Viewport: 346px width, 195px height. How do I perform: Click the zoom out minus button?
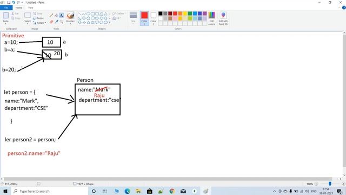(316, 184)
